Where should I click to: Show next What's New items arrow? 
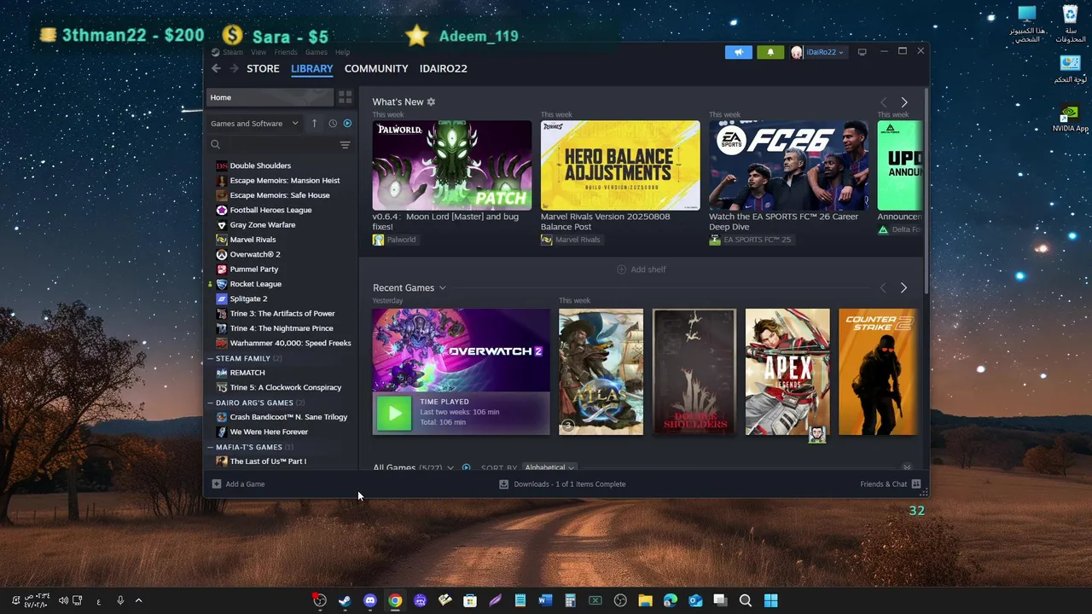(904, 102)
